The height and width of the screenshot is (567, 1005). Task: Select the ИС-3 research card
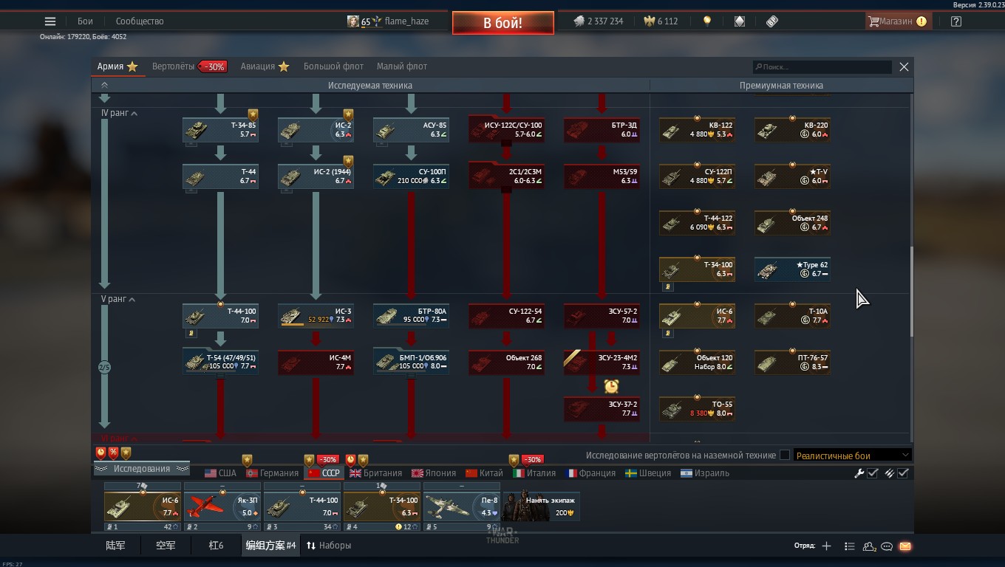tap(316, 316)
